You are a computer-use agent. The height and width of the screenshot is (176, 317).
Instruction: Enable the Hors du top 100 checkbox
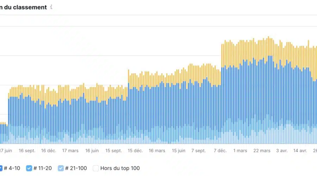[x=96, y=168]
